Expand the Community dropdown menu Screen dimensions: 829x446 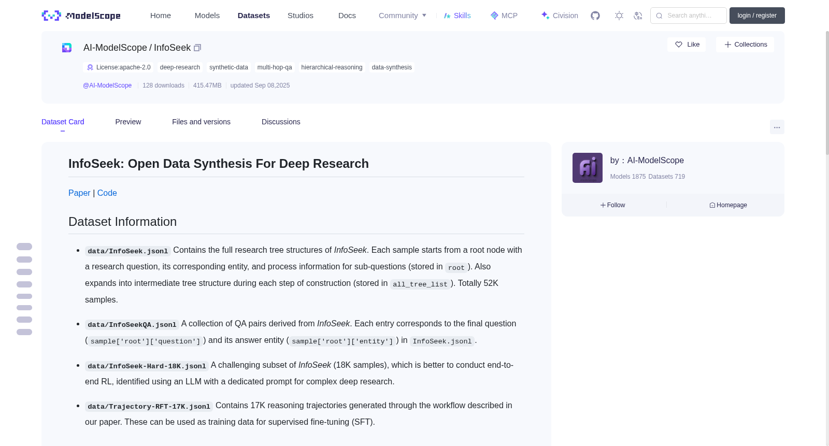[x=403, y=16]
